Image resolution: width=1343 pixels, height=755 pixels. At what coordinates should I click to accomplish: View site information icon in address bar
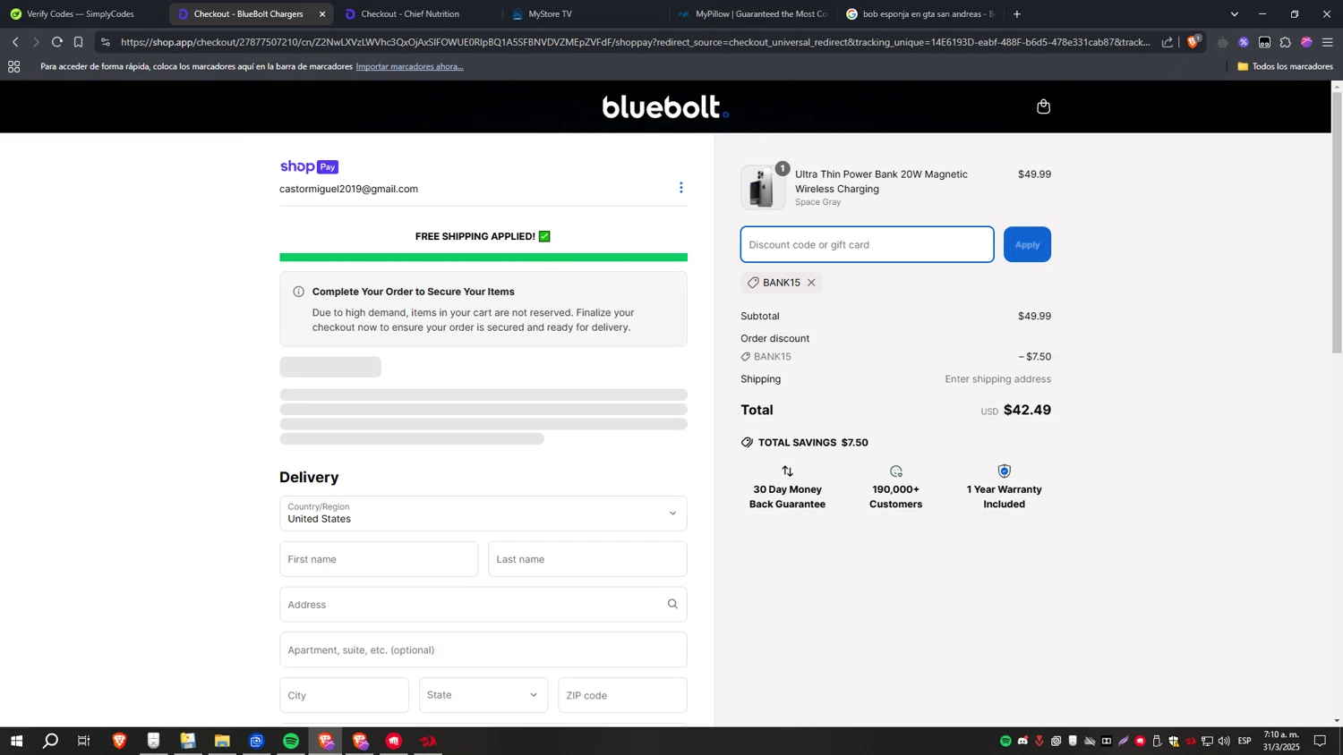click(x=106, y=42)
